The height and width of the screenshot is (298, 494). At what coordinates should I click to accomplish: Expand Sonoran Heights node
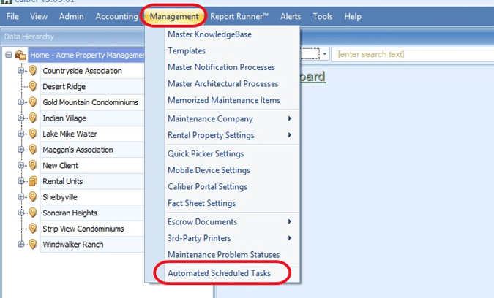coord(20,213)
